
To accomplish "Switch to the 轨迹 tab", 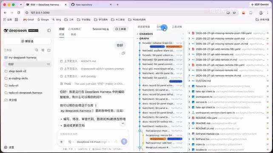I will tap(73, 34).
